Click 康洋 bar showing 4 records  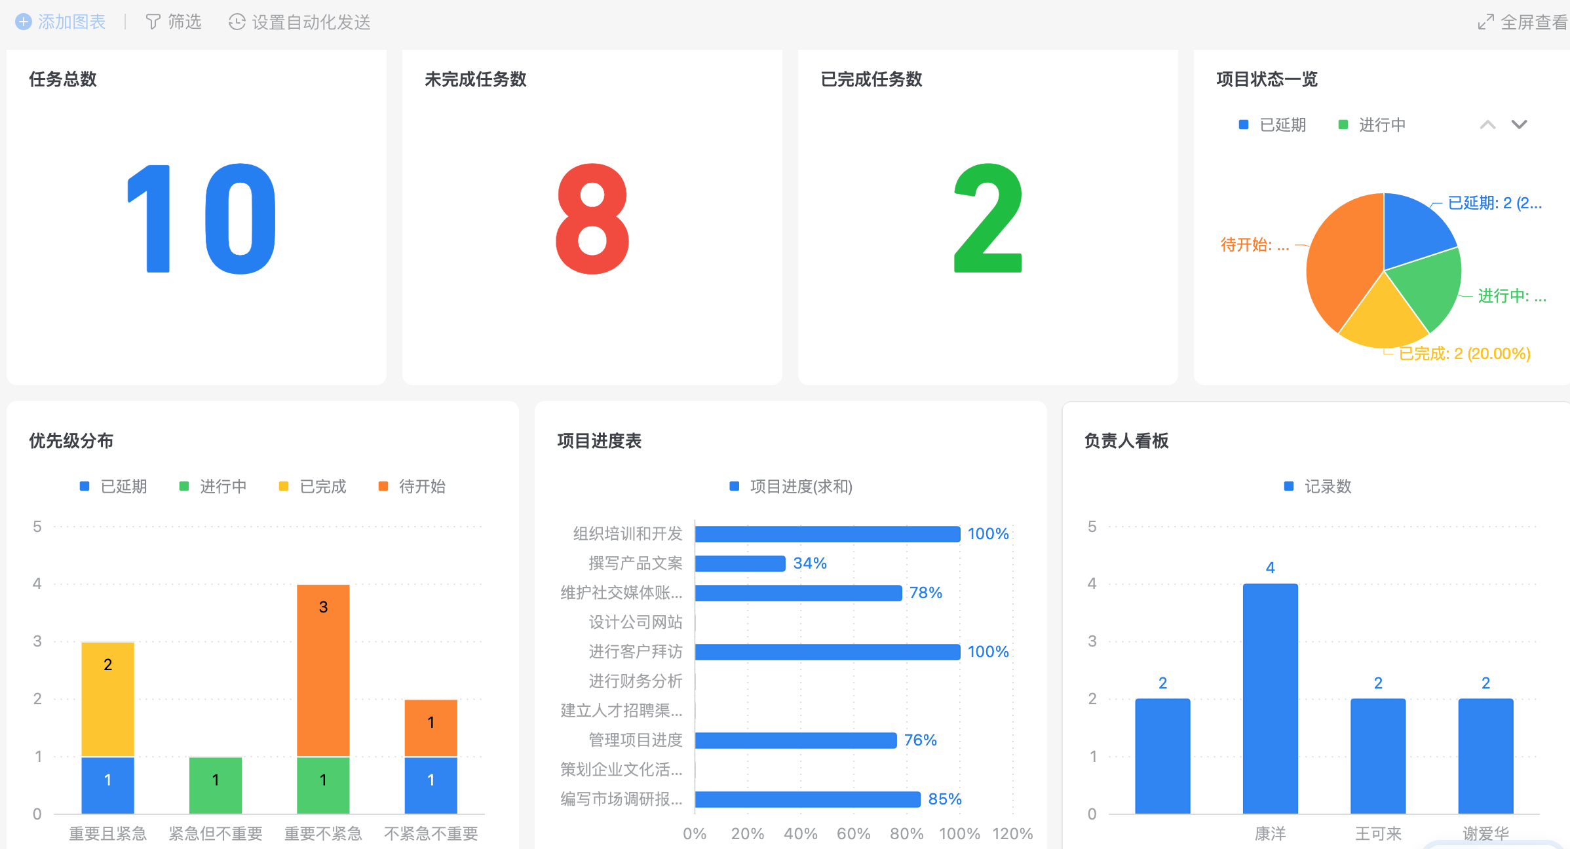pyautogui.click(x=1270, y=698)
